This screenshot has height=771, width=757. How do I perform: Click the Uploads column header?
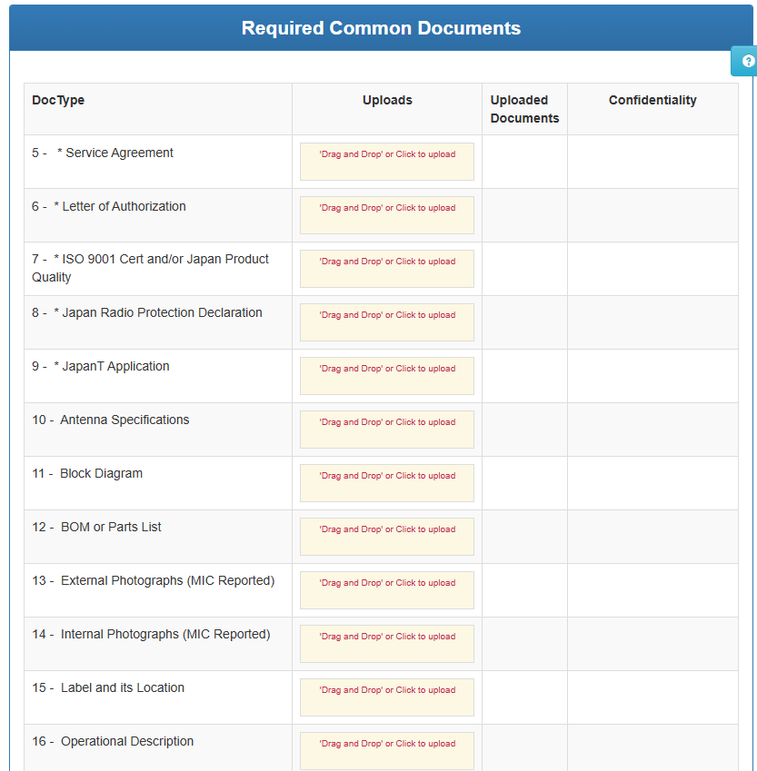pos(387,100)
